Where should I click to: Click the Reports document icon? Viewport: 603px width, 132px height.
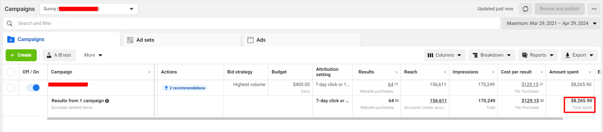coord(525,55)
